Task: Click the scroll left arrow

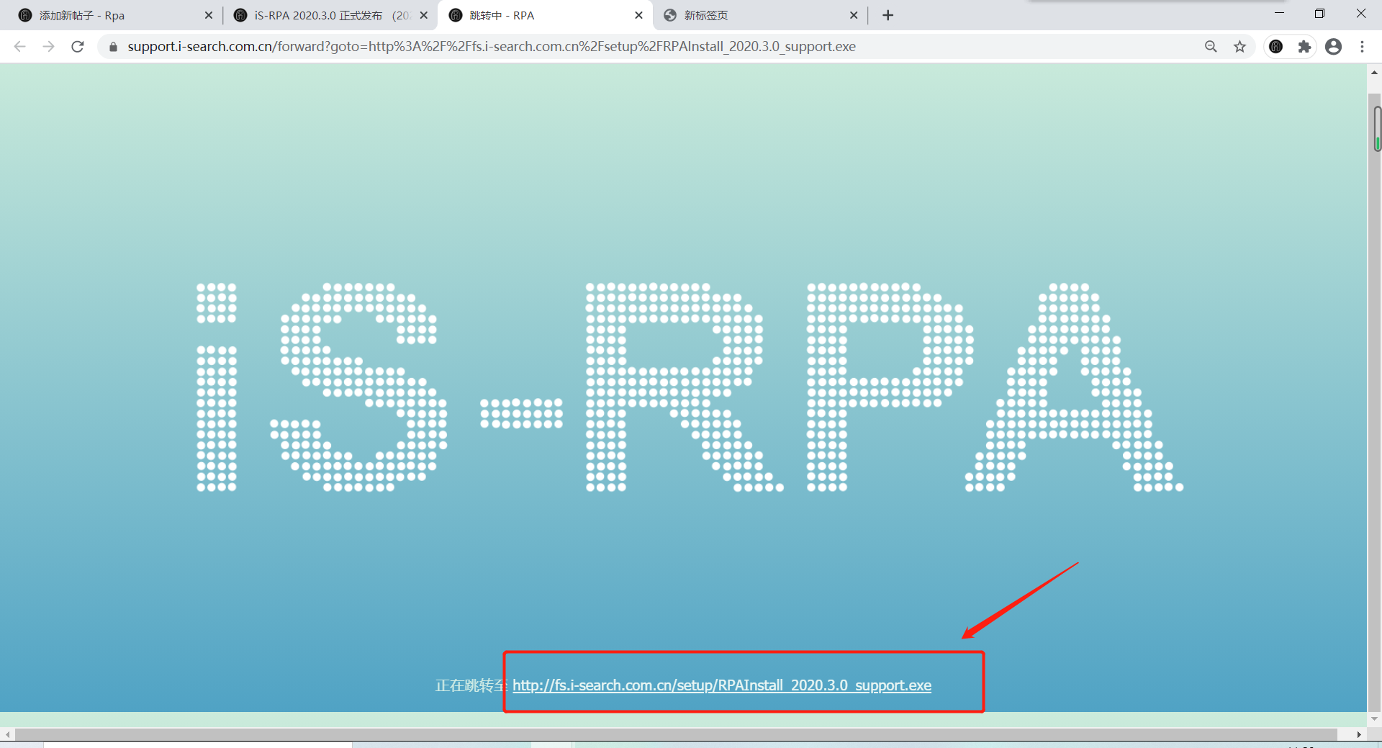Action: coord(7,734)
